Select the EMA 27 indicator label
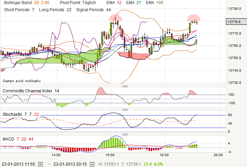This screenshot has width=247, height=167. point(134,3)
